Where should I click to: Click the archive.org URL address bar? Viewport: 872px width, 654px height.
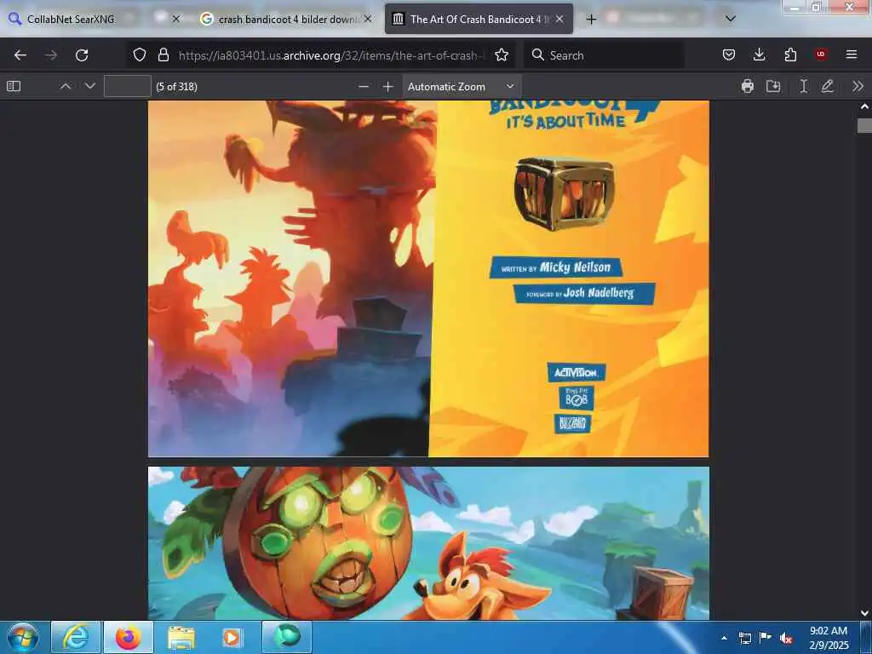click(x=332, y=55)
